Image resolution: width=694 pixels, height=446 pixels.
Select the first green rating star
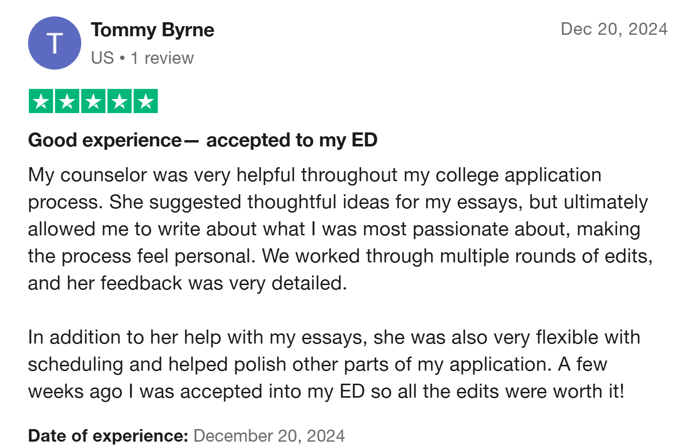[x=41, y=101]
